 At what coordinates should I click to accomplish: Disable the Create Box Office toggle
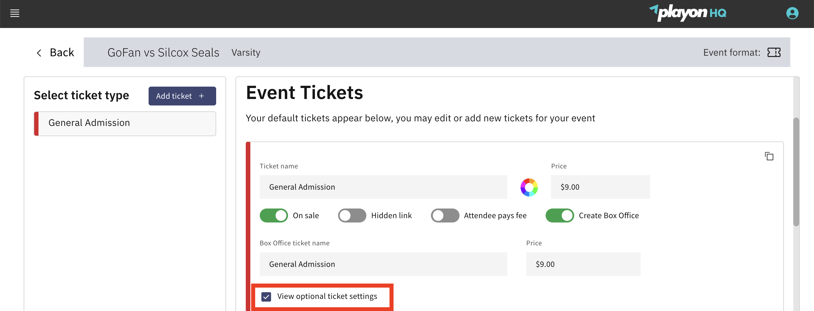[560, 215]
